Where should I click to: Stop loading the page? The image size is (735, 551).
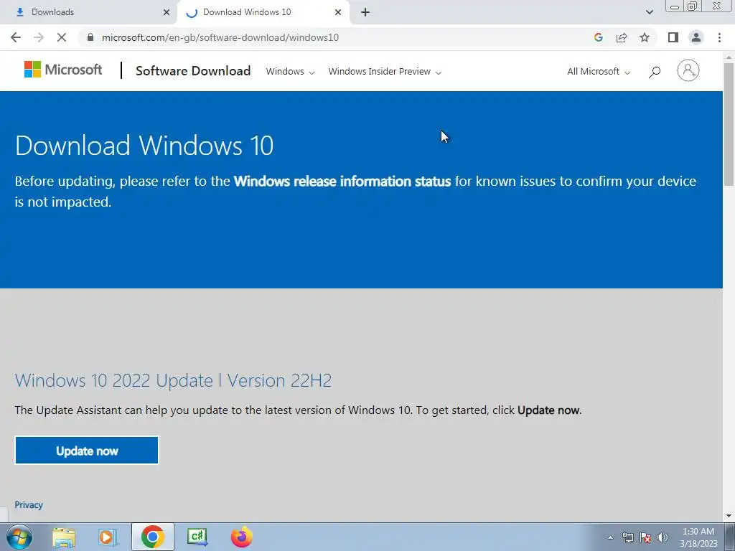62,37
